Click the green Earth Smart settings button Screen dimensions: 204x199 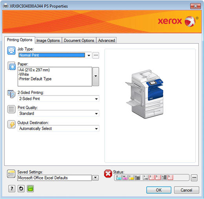(30, 188)
